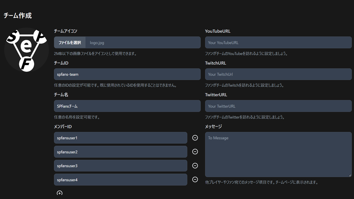The image size is (354, 199).
Task: Edit the spfansuser1 member ID field
Action: pos(121,138)
